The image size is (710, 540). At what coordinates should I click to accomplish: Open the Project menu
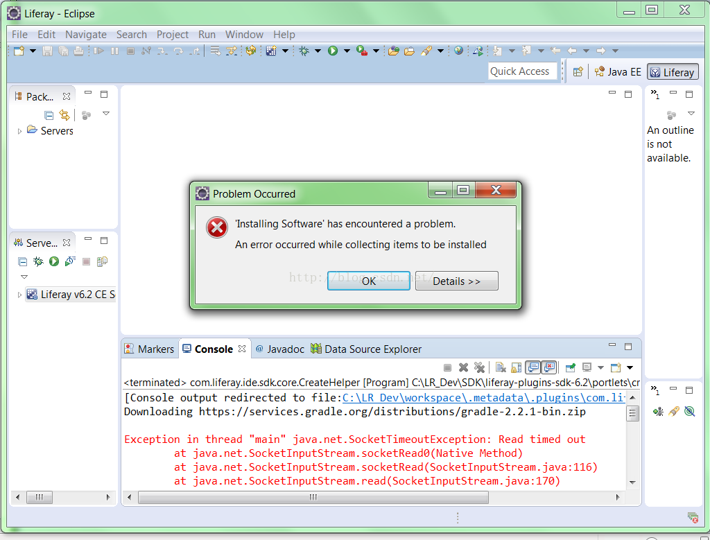[x=172, y=35]
